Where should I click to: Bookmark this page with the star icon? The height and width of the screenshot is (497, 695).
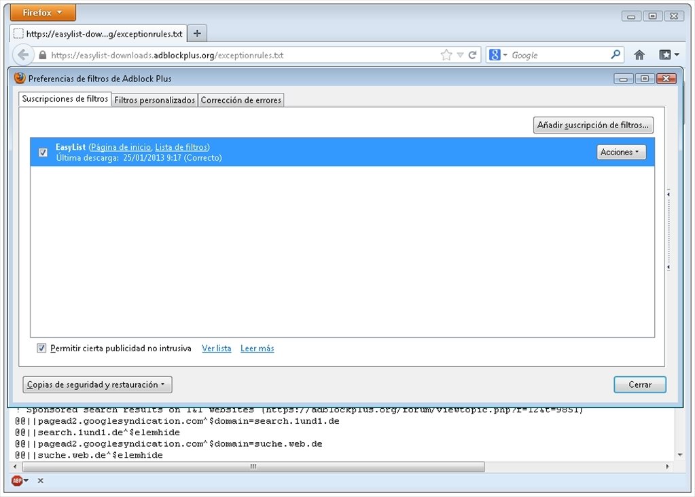[x=446, y=55]
